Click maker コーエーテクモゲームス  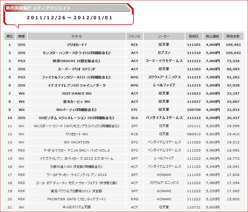tap(164, 61)
